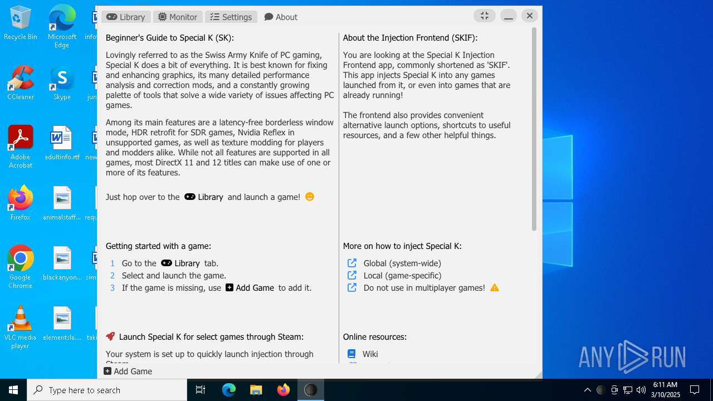Open Task View from the taskbar
The height and width of the screenshot is (401, 713).
click(x=201, y=390)
